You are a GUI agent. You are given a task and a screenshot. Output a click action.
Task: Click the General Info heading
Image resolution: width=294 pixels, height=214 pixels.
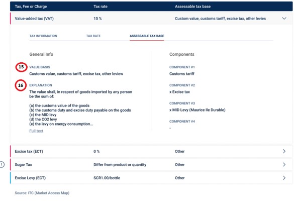[x=41, y=54]
